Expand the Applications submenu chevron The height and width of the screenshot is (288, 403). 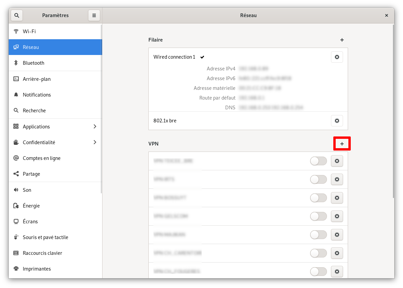[95, 127]
